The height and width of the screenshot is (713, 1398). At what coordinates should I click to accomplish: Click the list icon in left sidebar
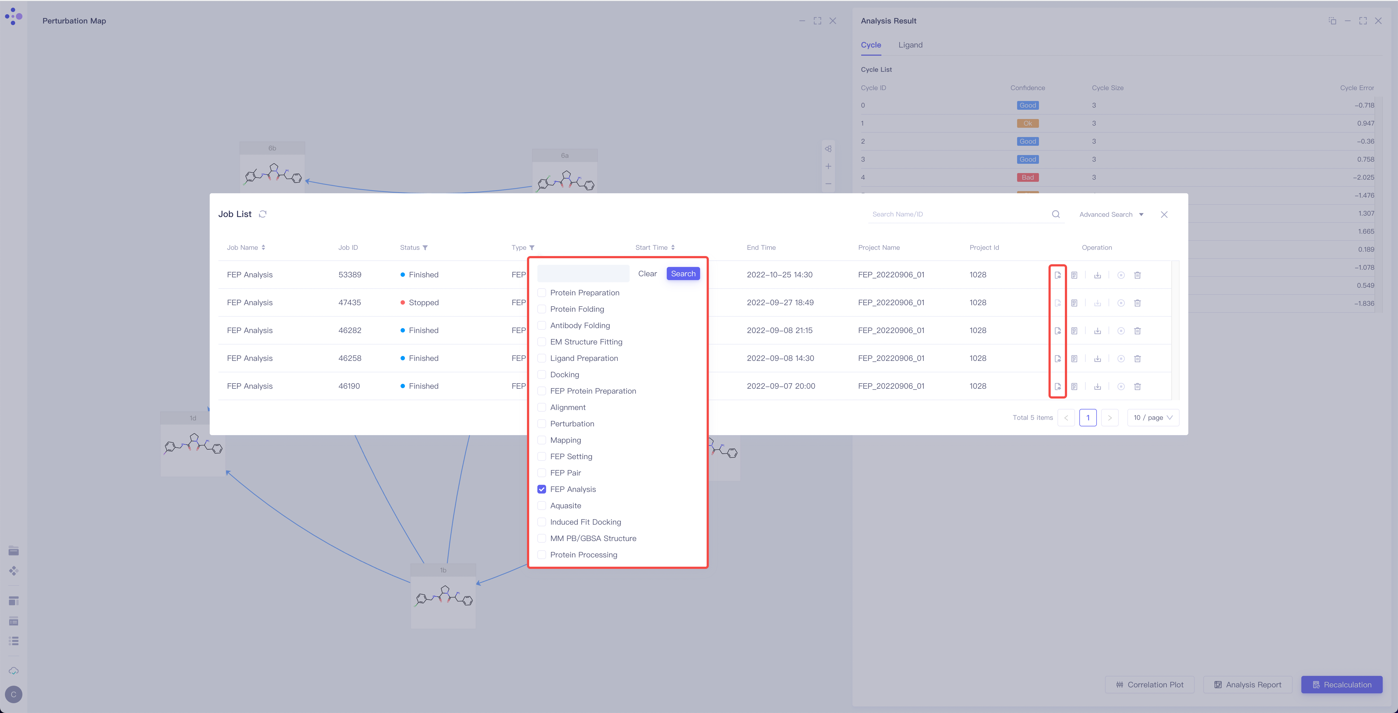pos(14,641)
